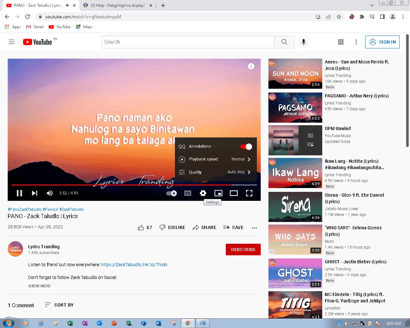The image size is (410, 328).
Task: Focus the YouTube Search box
Action: (188, 42)
